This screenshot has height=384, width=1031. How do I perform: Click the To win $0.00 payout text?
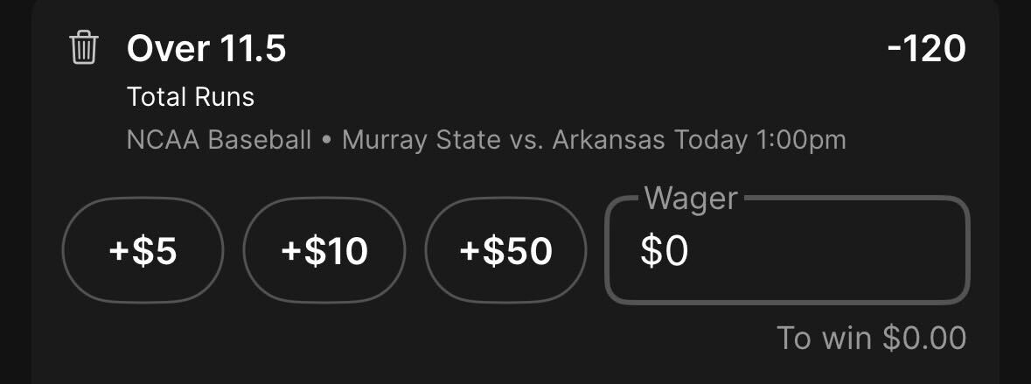[871, 338]
